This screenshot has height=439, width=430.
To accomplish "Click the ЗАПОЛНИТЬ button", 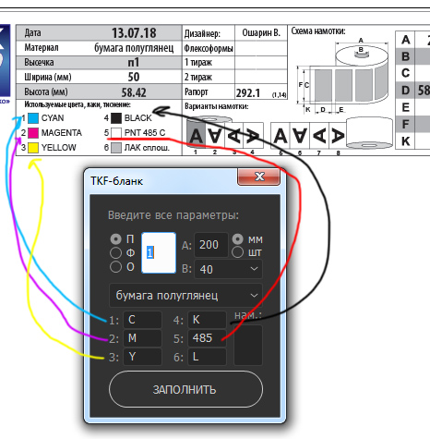I will click(x=185, y=389).
